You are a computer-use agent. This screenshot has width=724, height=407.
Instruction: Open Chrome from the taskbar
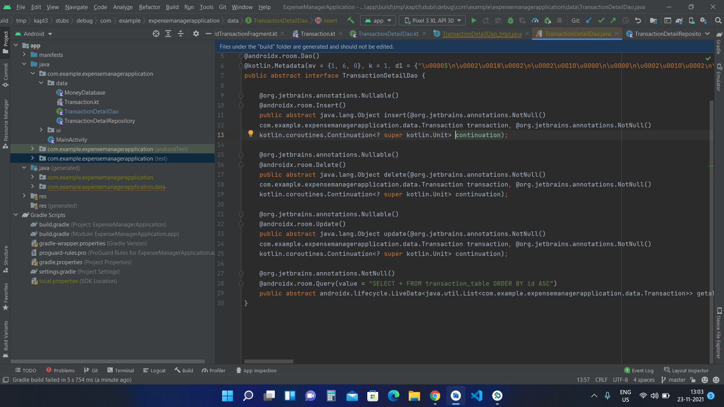point(435,396)
